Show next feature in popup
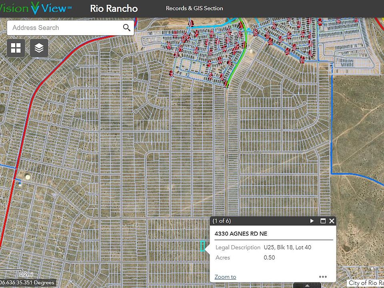384x288 pixels. 312,221
